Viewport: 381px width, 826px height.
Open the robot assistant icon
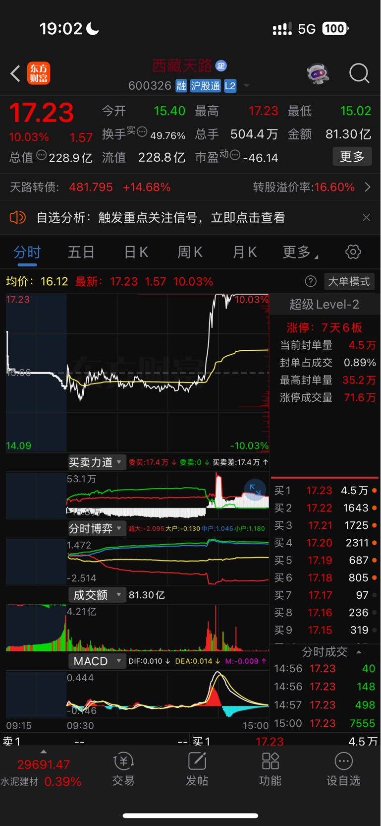[318, 73]
